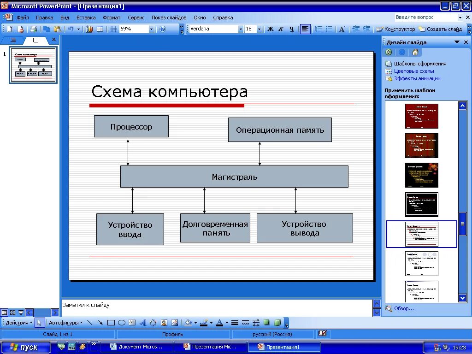Apply line color brush swatch
This screenshot has width=472, height=354.
click(204, 323)
